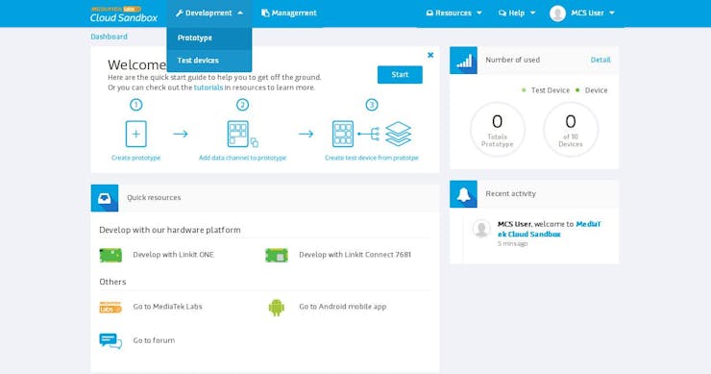Click the Create test device grid icon
The height and width of the screenshot is (374, 711).
click(x=343, y=134)
